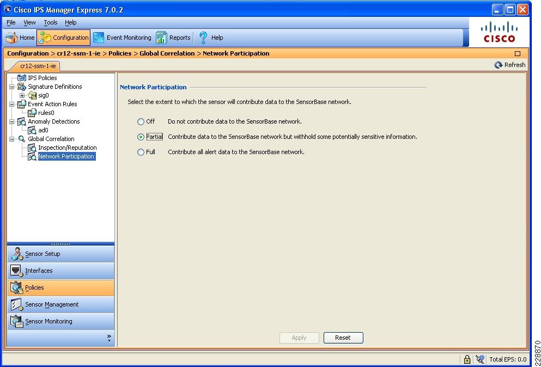Click the Configuration gears icon

pyautogui.click(x=45, y=38)
